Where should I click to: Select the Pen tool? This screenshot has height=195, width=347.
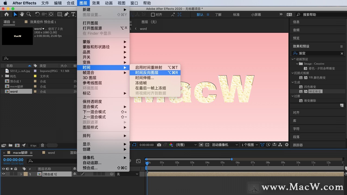66,14
